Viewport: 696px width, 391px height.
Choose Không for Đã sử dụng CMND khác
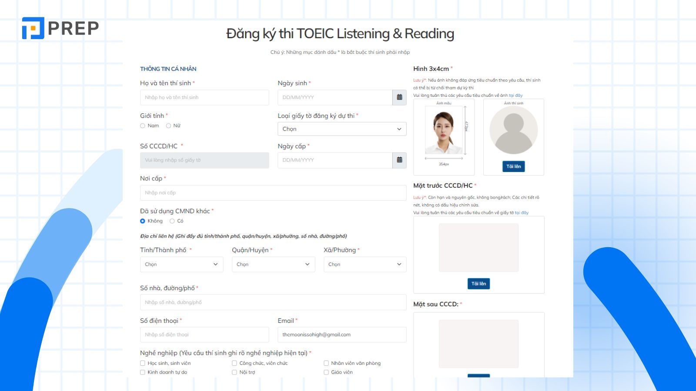[x=143, y=221]
